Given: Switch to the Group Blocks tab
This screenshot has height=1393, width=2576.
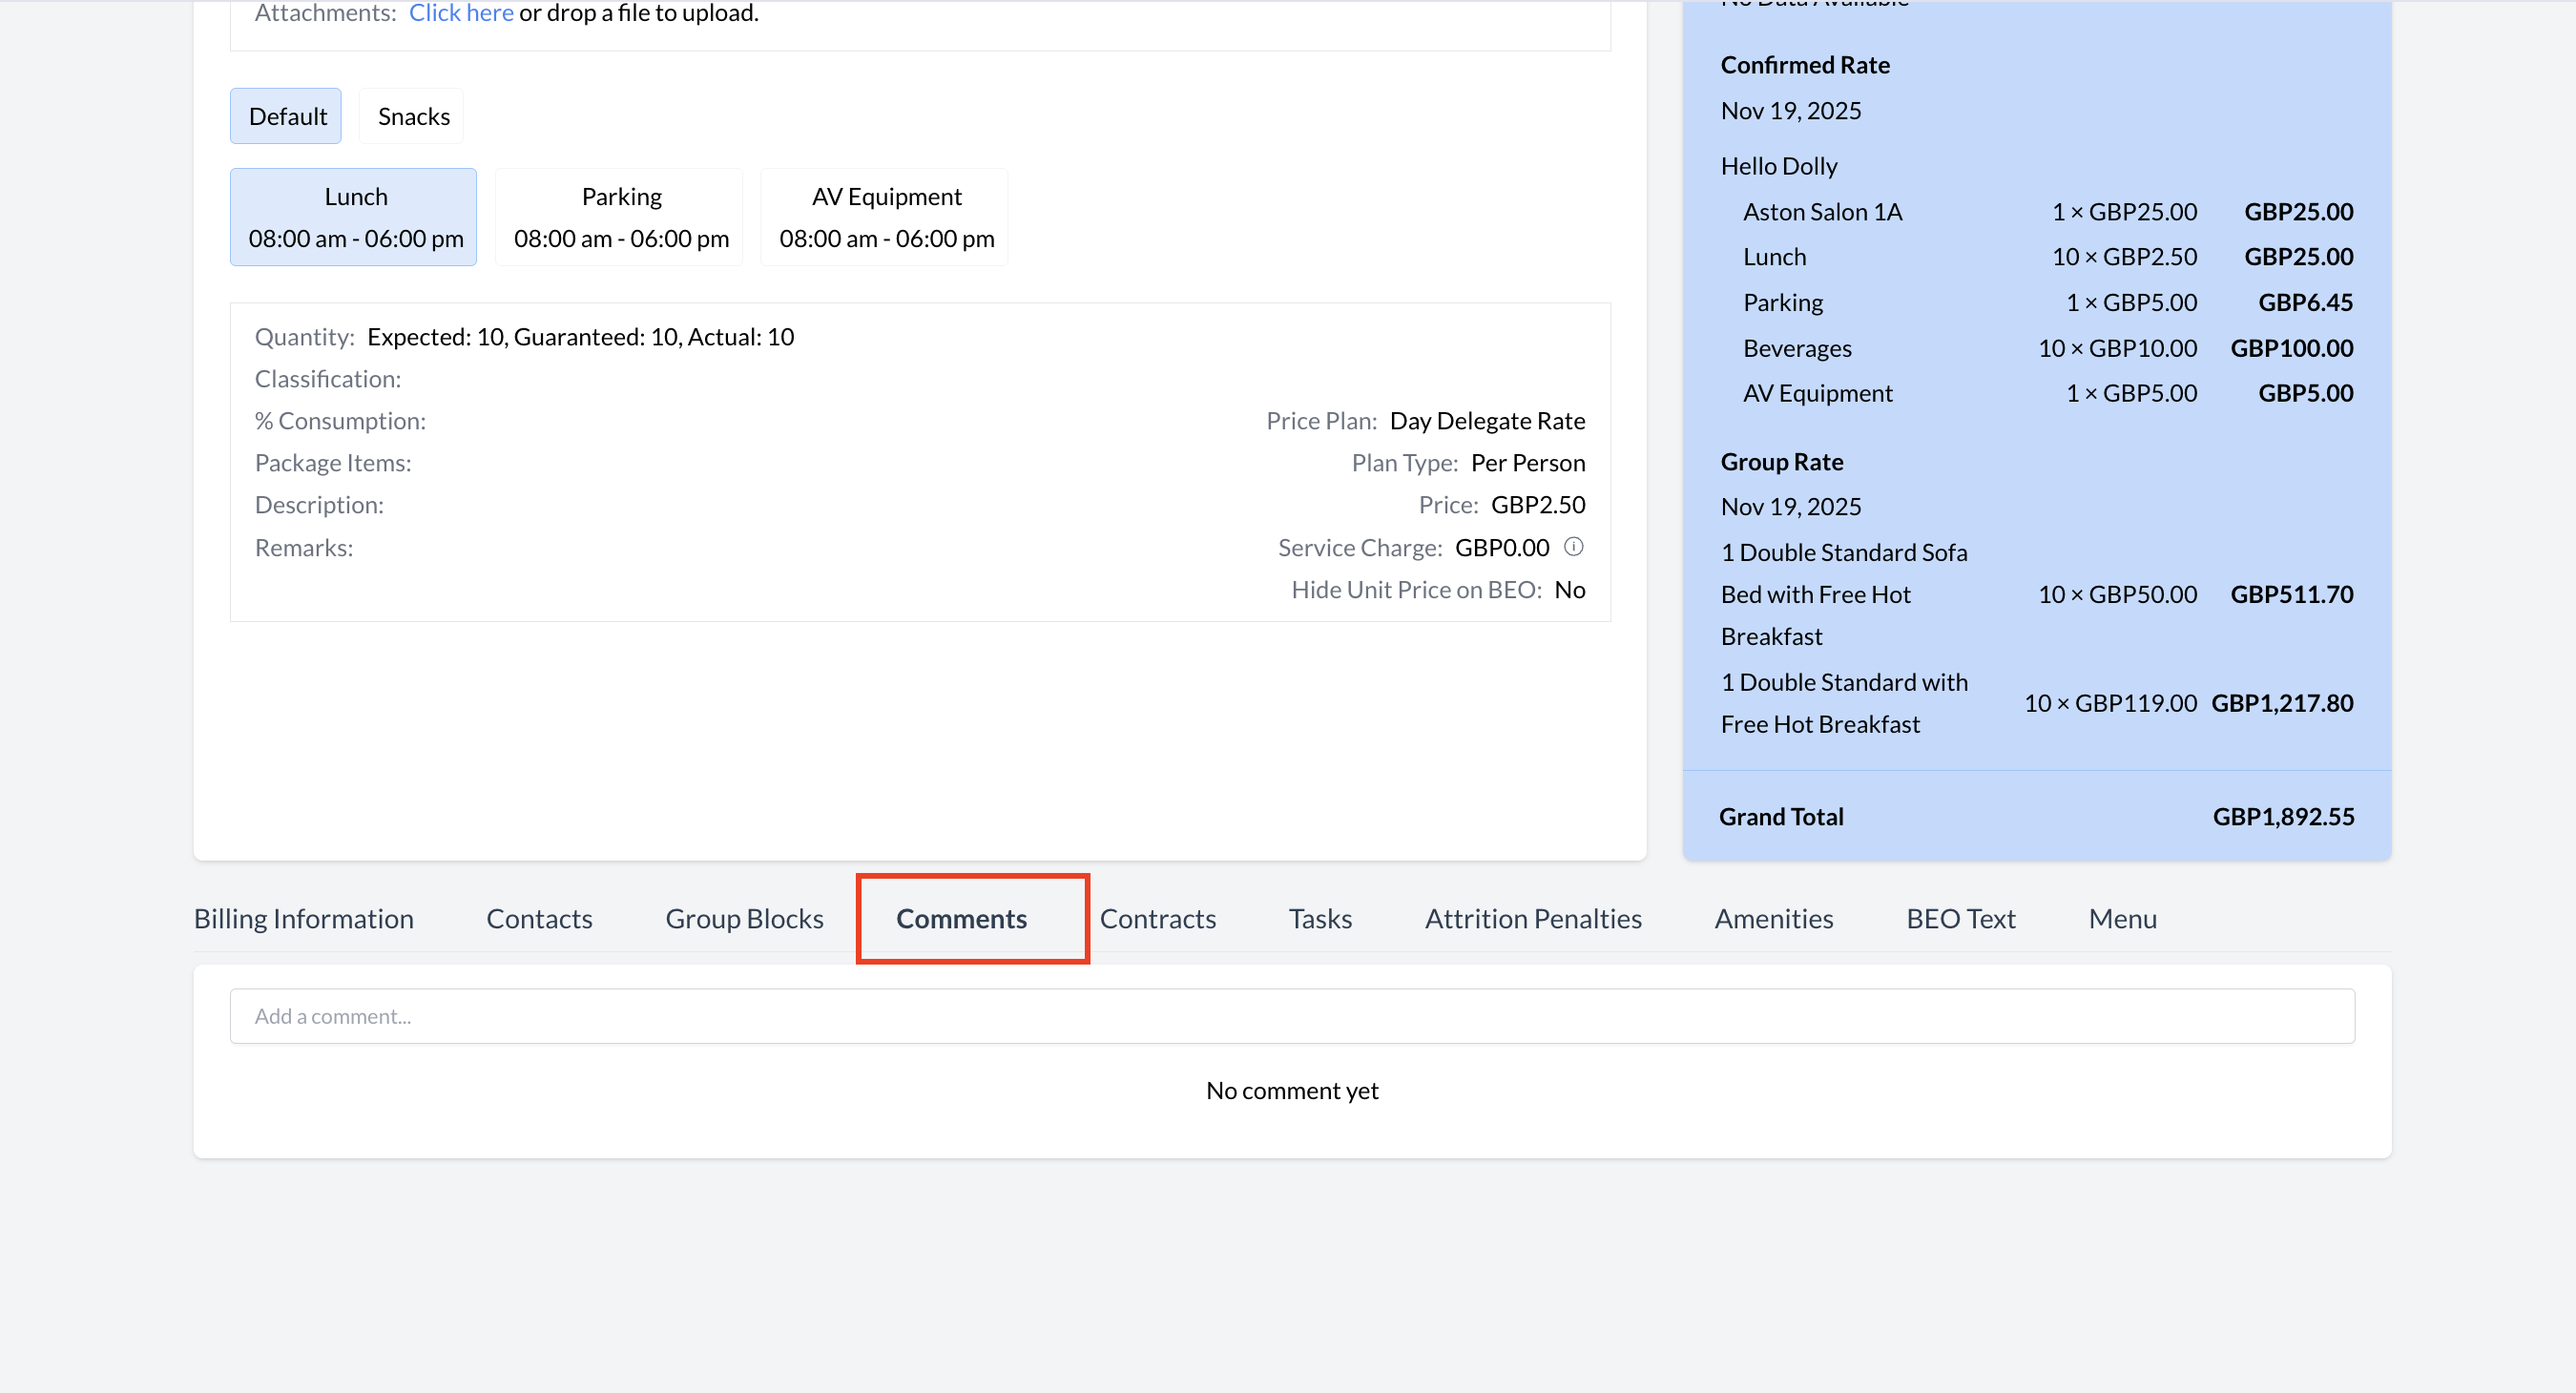Looking at the screenshot, I should point(744,918).
